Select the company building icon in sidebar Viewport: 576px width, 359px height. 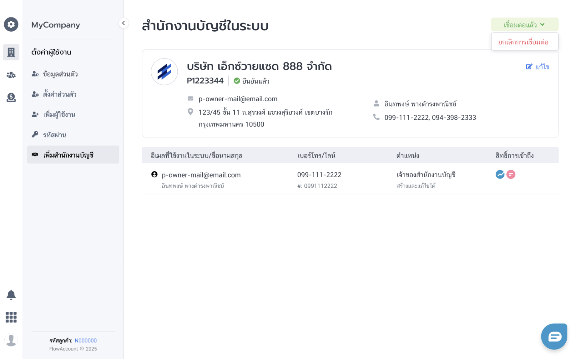click(11, 52)
